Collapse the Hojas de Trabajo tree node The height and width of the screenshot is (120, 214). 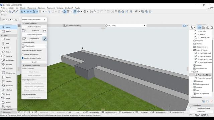coord(192,50)
